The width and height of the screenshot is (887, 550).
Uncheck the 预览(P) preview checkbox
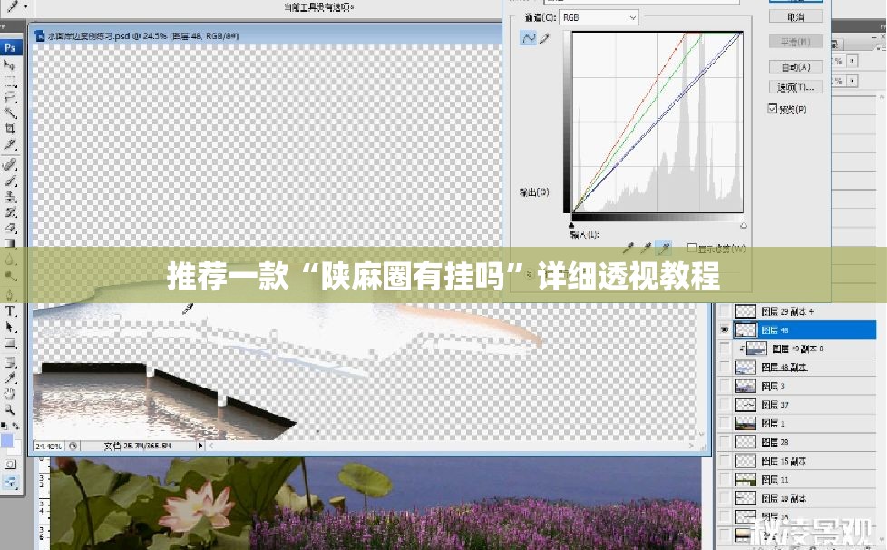coord(772,108)
